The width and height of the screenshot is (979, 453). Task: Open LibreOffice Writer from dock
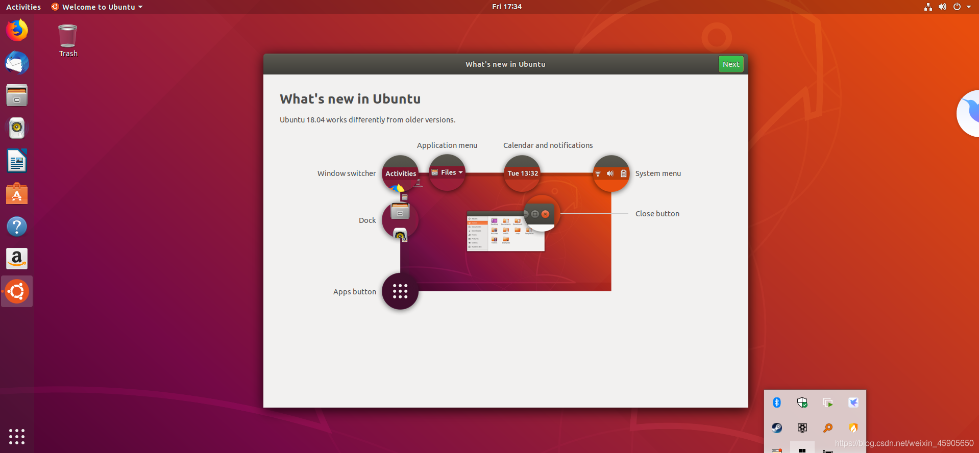click(17, 161)
